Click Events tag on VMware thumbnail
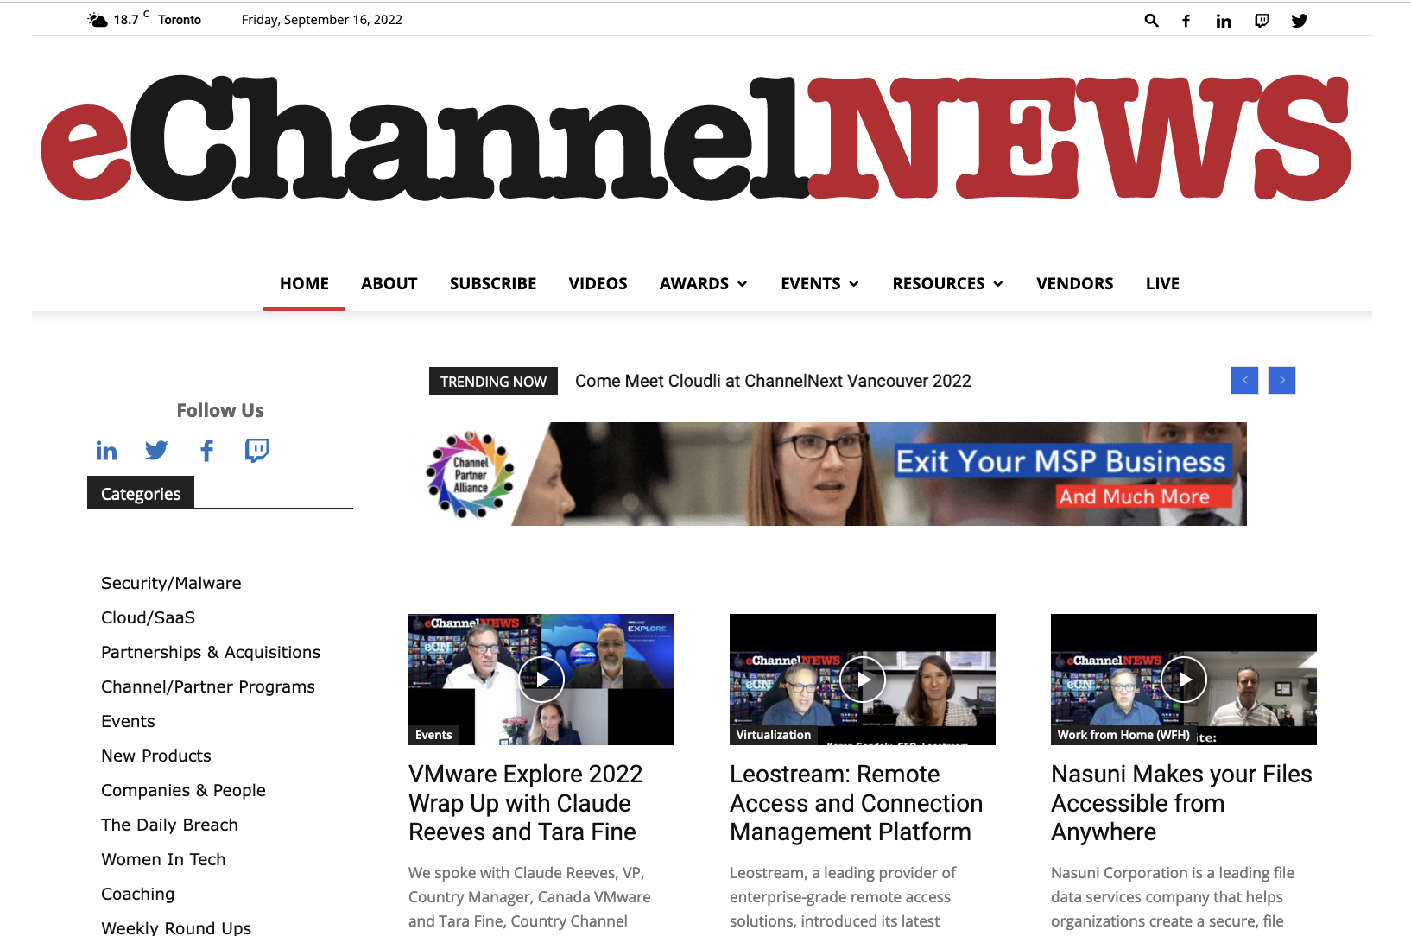 coord(433,735)
